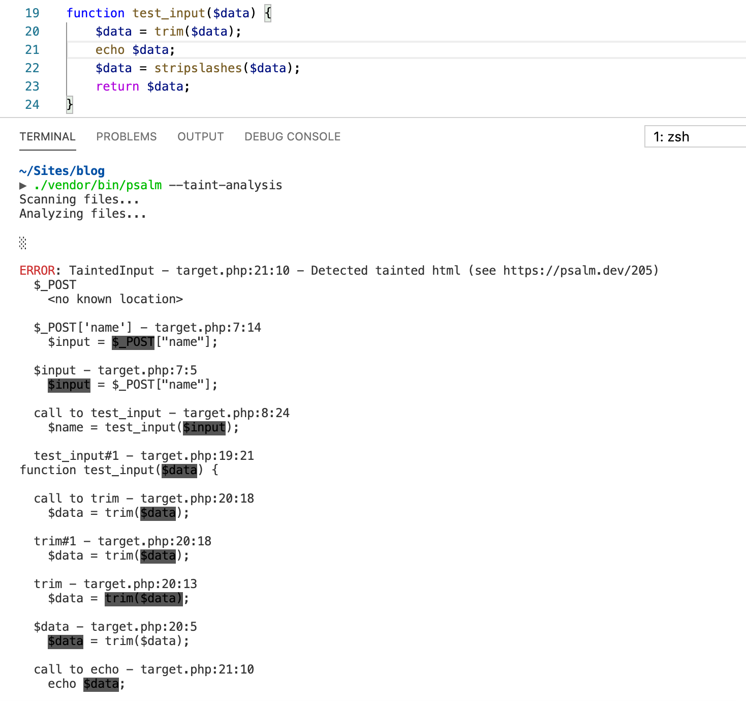
Task: Click highlighted '$_POST' in terminal trace
Action: tap(133, 342)
